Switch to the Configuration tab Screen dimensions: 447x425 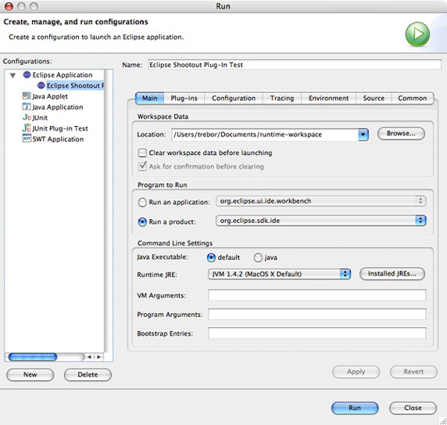click(x=234, y=98)
